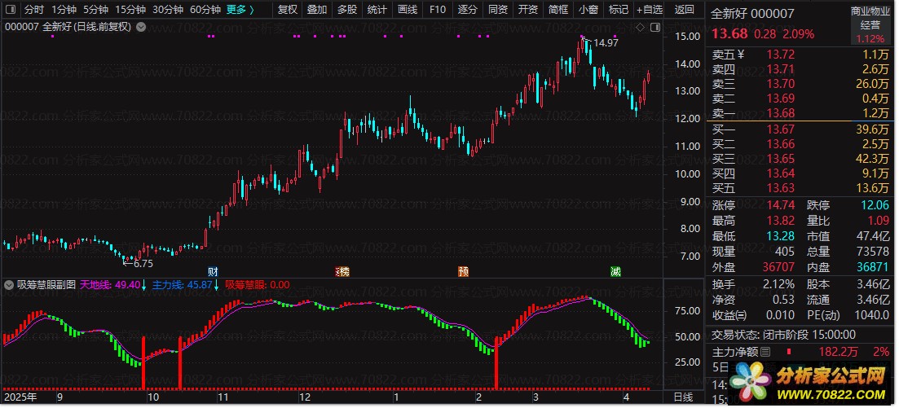Click the 标记 mark button
This screenshot has height=408, width=899.
tap(618, 9)
